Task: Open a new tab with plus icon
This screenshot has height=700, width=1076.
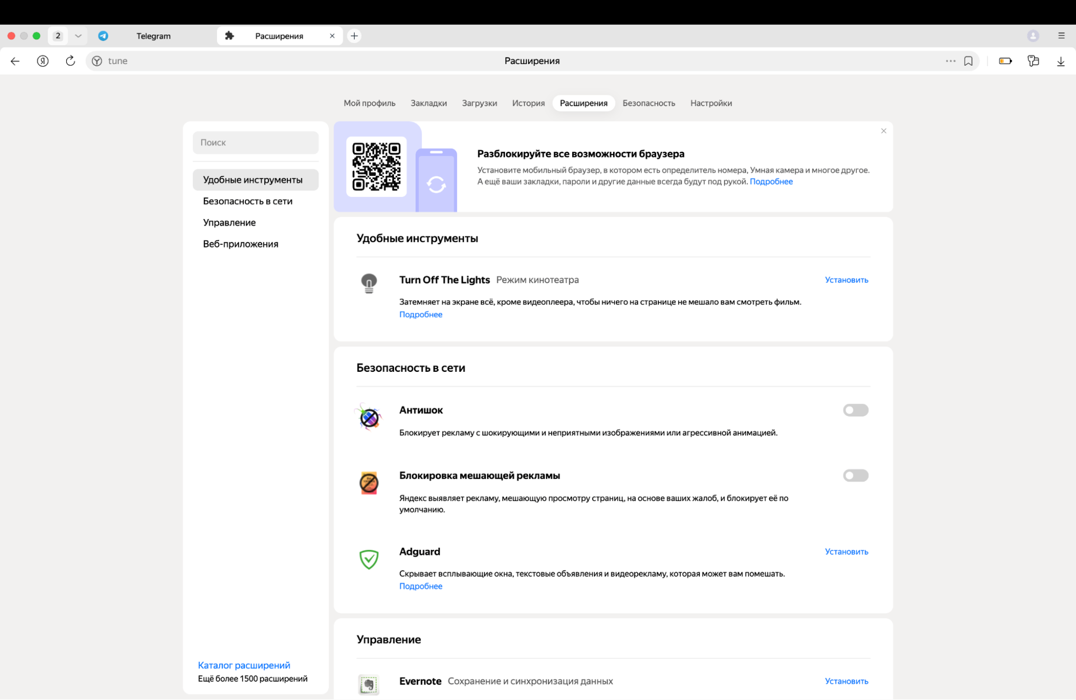Action: [x=354, y=36]
